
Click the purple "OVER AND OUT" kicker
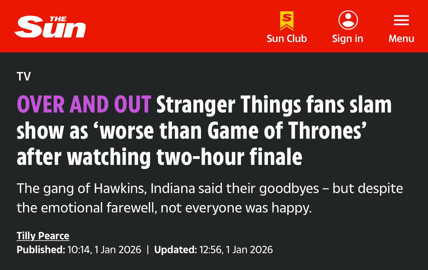pyautogui.click(x=84, y=104)
